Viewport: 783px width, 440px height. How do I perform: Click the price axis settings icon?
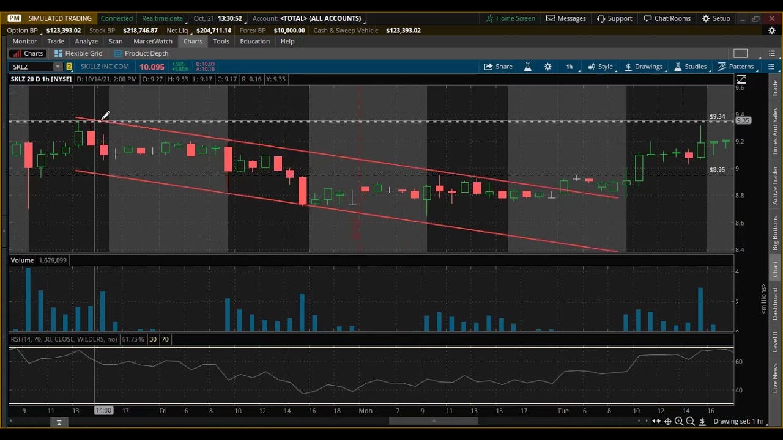click(741, 79)
